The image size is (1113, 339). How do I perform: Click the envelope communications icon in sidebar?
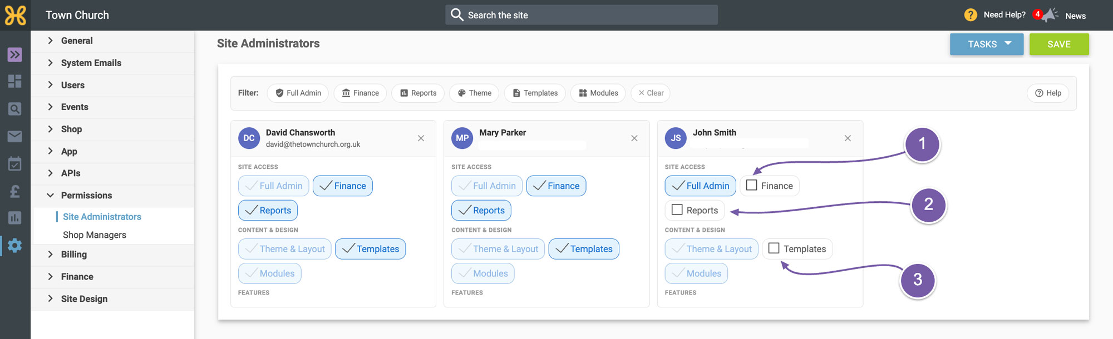click(15, 136)
